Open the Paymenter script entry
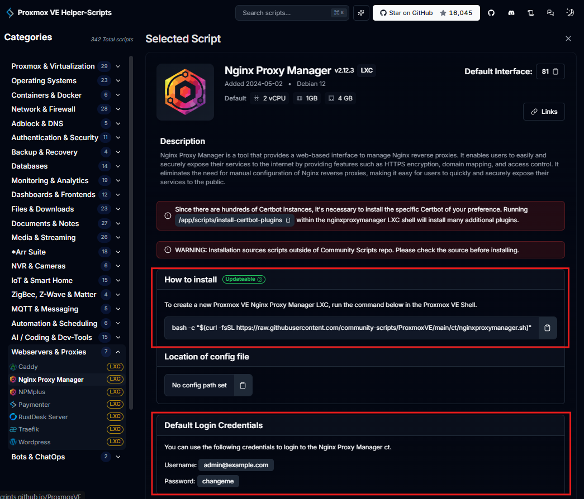584x499 pixels. [67, 405]
